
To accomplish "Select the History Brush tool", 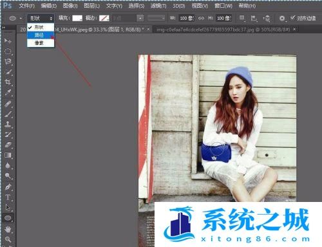I will 8,134.
